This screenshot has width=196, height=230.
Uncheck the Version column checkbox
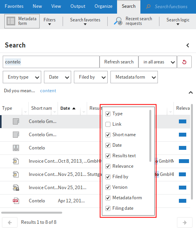tap(108, 187)
